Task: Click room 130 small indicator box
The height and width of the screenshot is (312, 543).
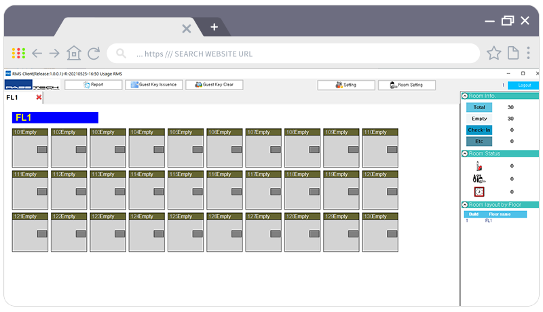Action: tap(392, 234)
